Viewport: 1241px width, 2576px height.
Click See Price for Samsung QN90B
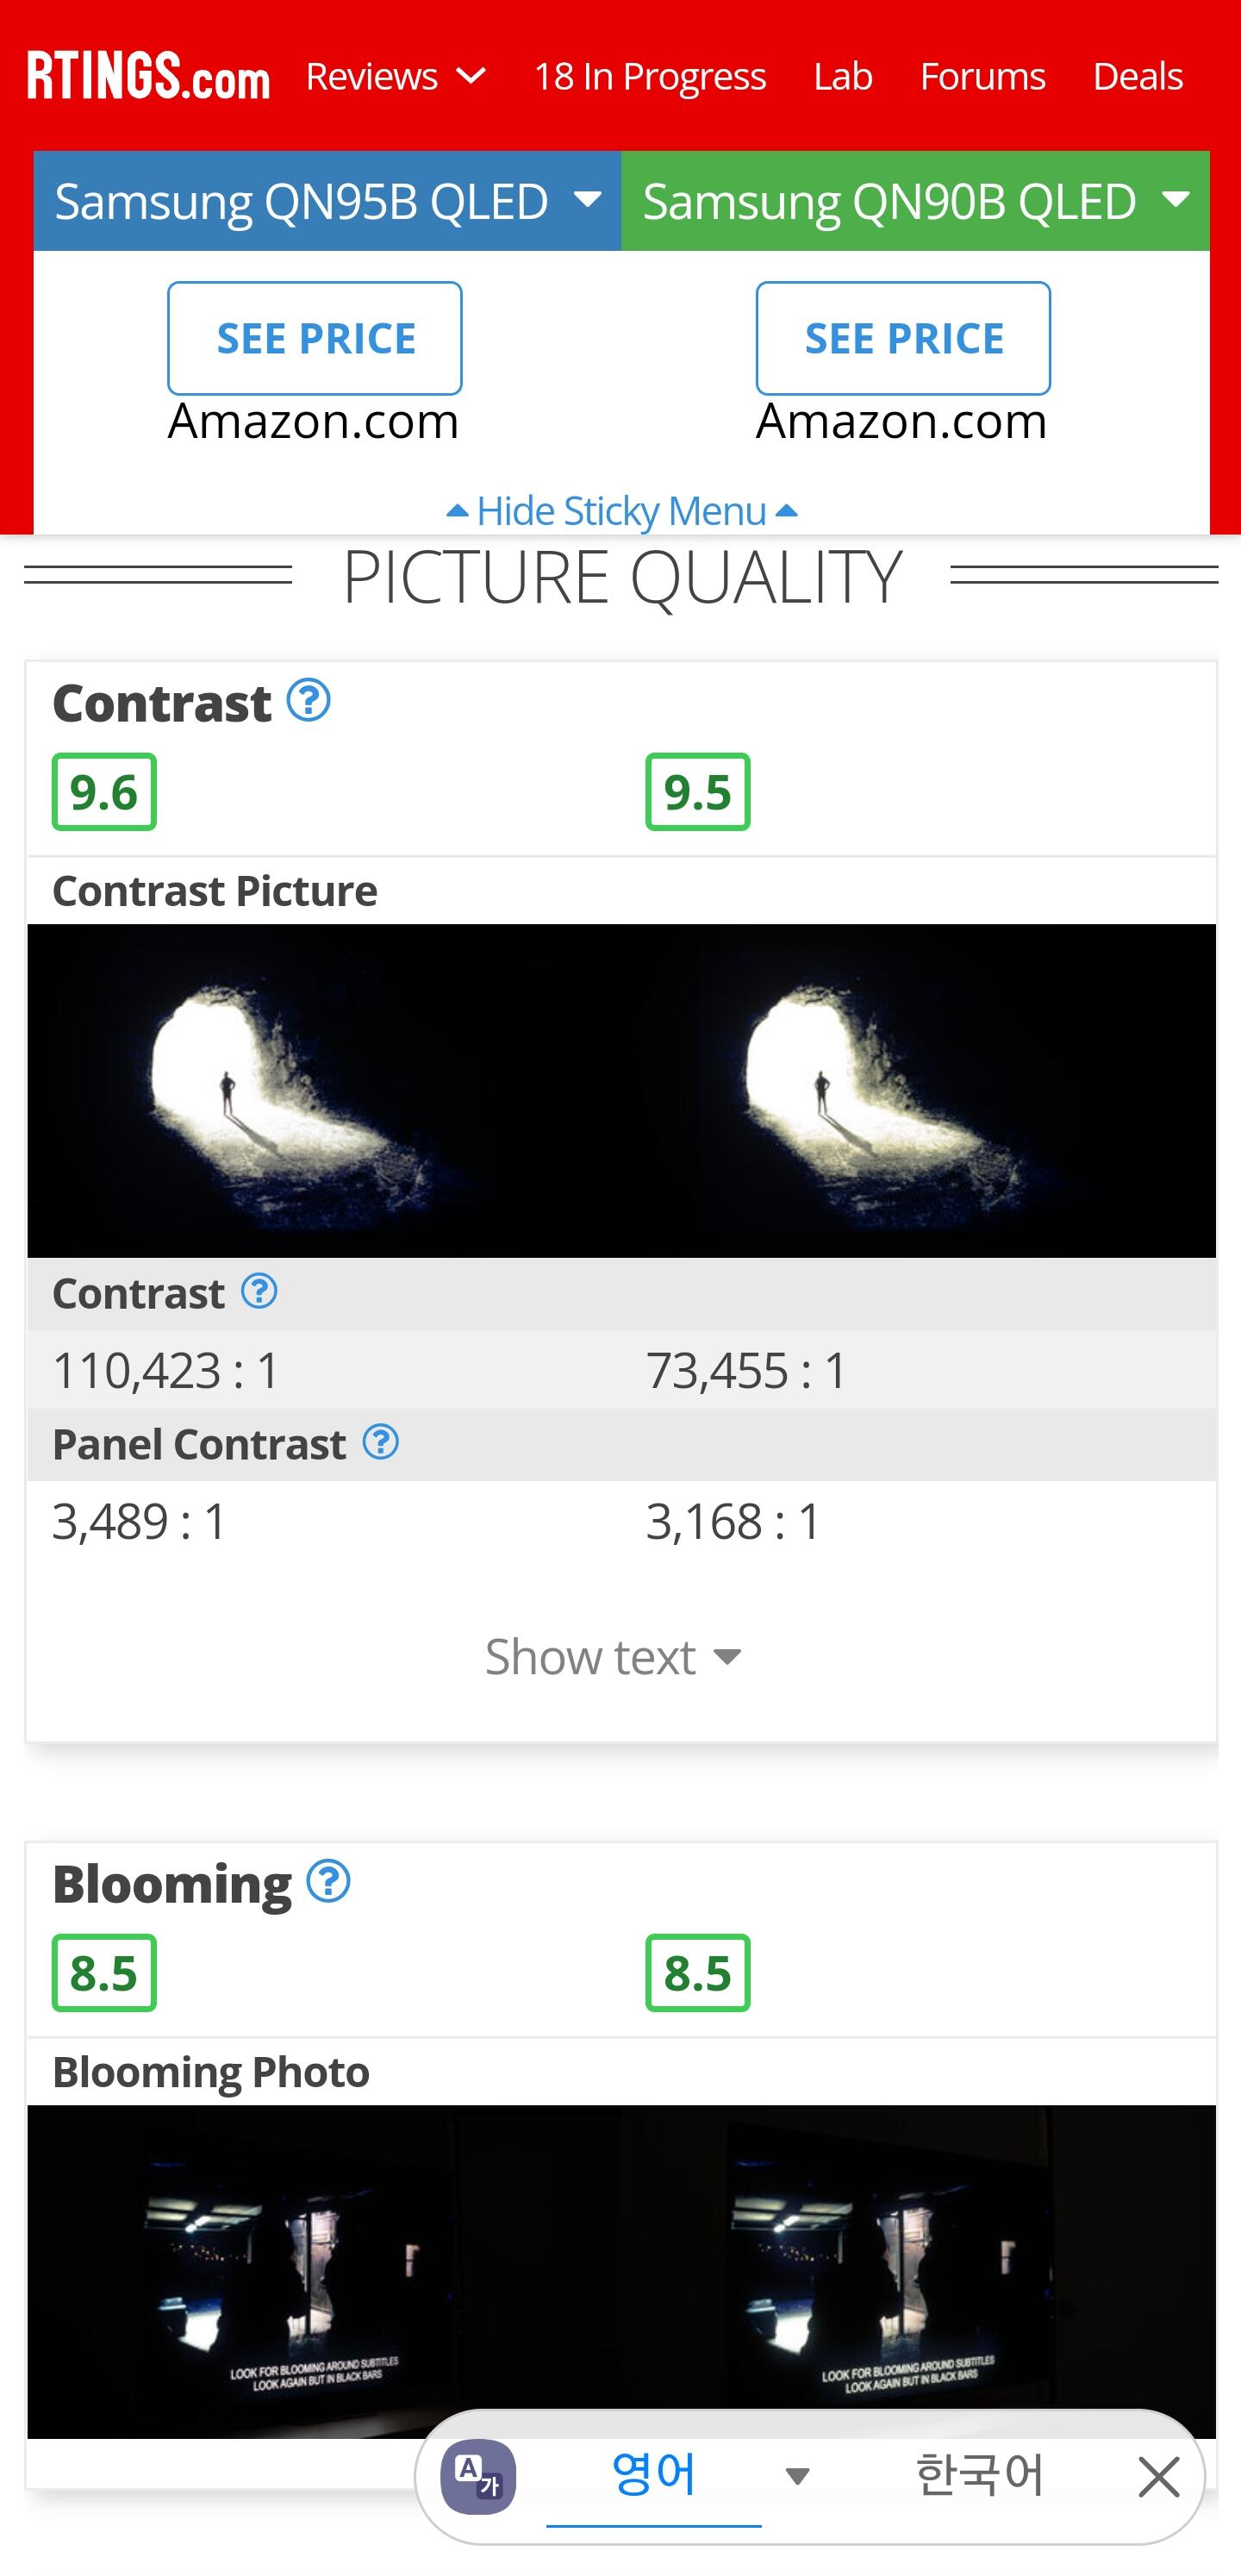903,338
